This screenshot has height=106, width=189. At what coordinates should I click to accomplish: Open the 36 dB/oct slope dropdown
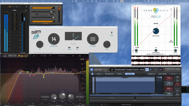tap(45, 99)
